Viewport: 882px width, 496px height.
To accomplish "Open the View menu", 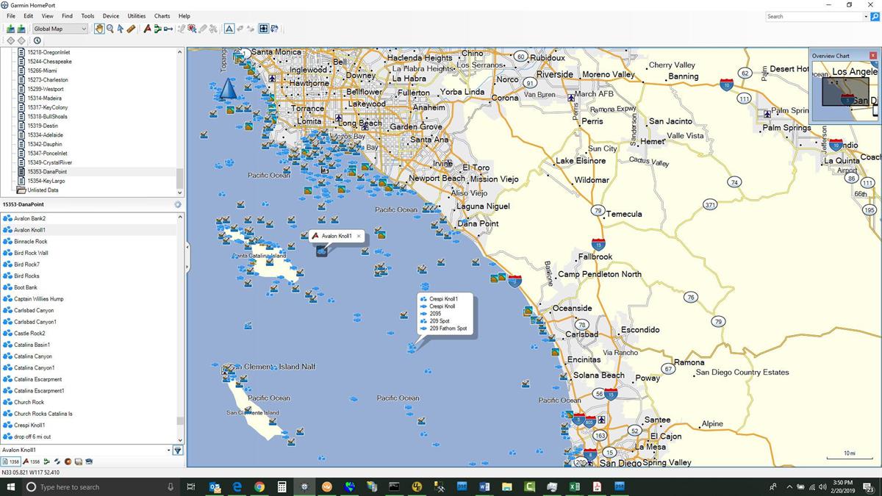I will [x=47, y=15].
